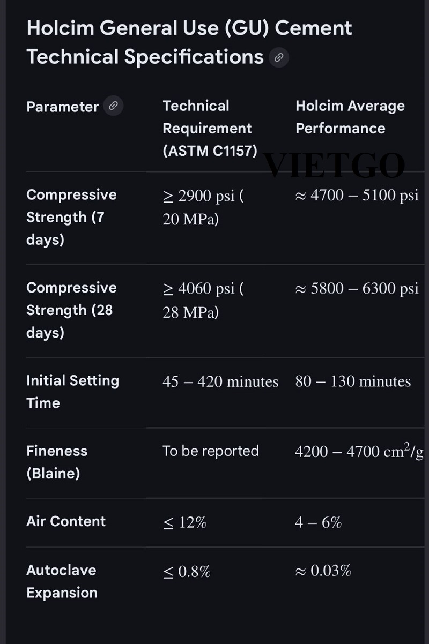Click the link icon beside the page title
The width and height of the screenshot is (429, 644).
279,57
